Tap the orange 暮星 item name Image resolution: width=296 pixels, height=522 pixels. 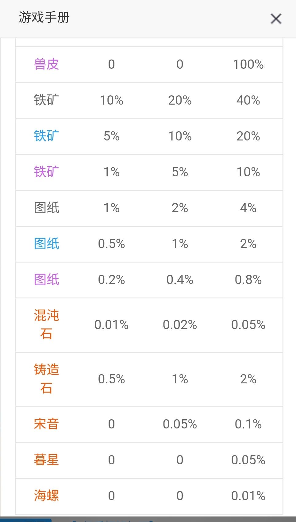pyautogui.click(x=46, y=460)
